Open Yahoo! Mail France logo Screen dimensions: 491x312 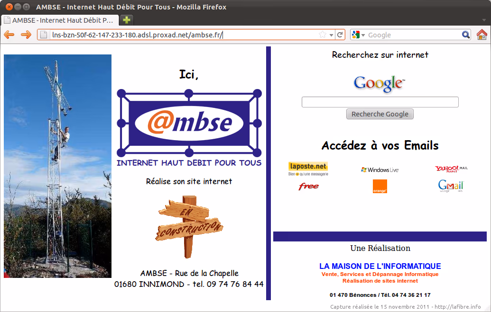(x=451, y=169)
